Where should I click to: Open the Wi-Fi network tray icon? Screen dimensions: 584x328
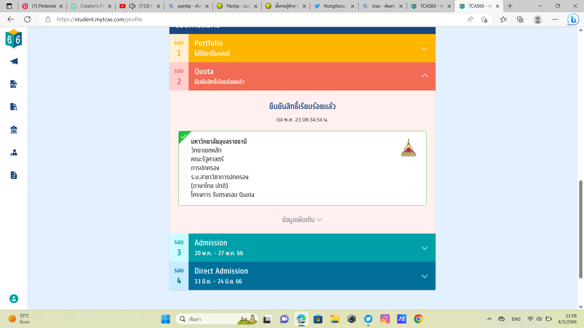530,319
